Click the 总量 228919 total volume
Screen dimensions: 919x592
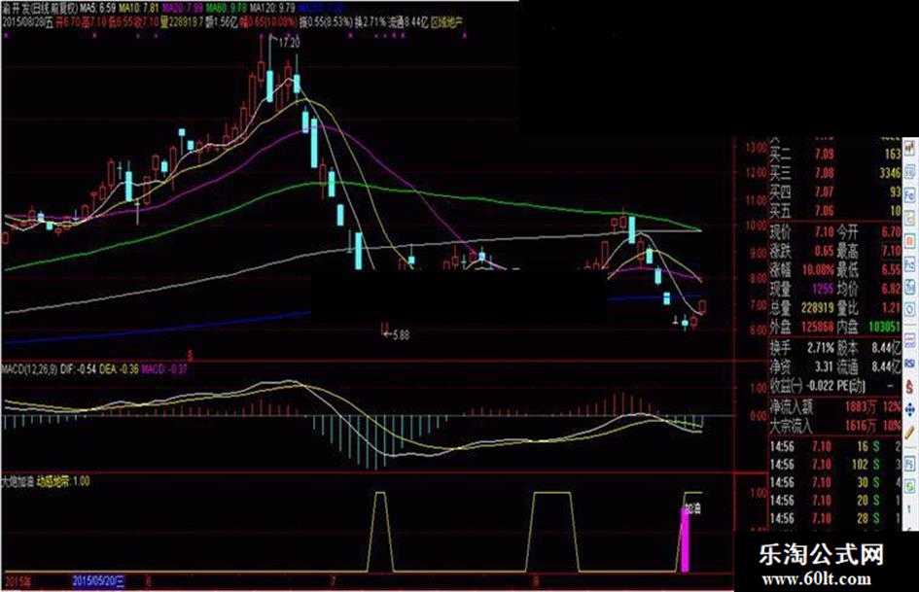(x=801, y=308)
